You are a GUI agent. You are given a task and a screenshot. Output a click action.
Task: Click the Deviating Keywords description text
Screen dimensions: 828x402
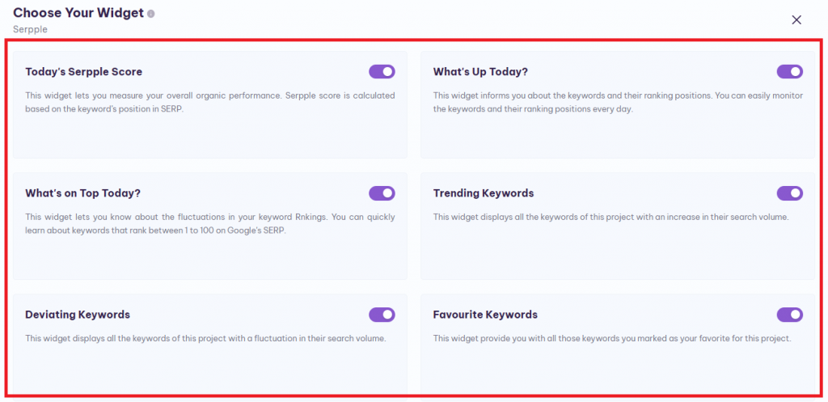click(205, 338)
